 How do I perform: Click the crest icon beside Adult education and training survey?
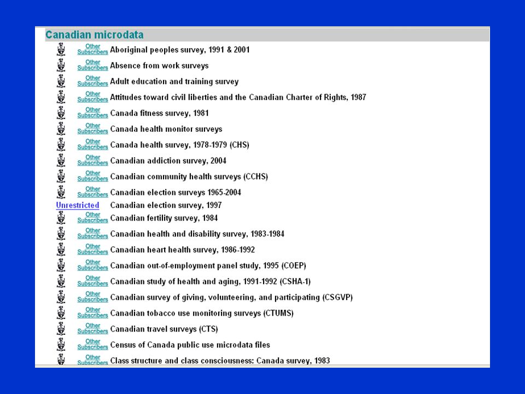point(61,81)
